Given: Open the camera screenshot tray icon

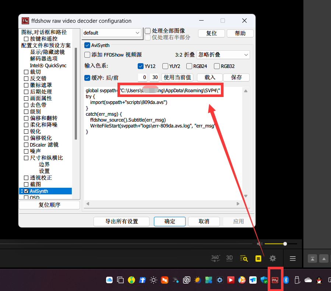Looking at the screenshot, I should pyautogui.click(x=187, y=280).
